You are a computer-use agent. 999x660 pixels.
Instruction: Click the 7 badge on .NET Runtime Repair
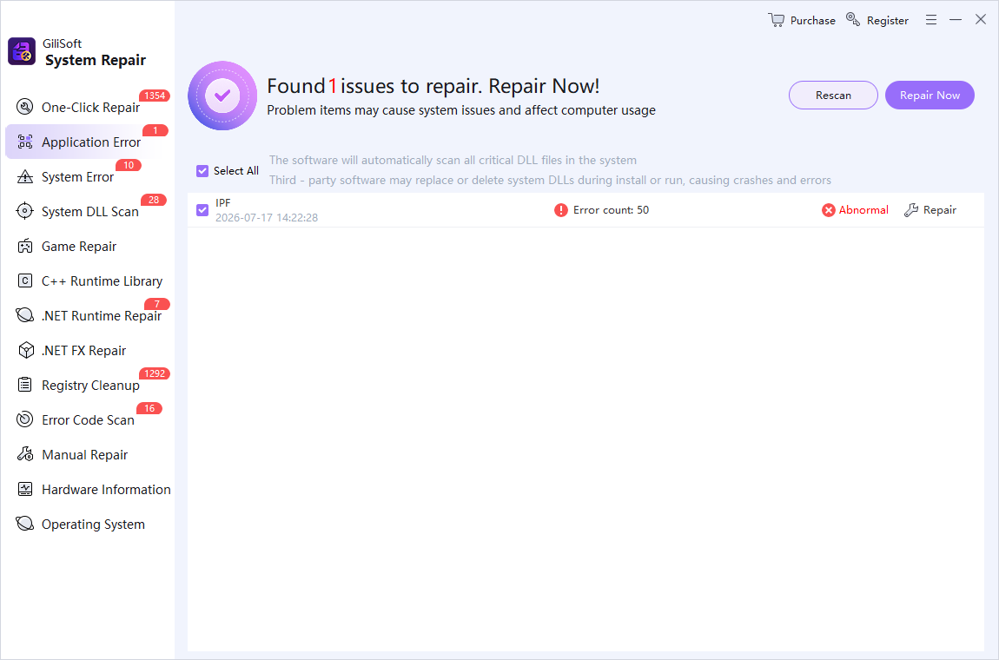(x=156, y=304)
